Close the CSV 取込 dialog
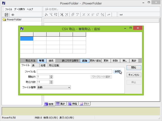The image size is (162, 121). coord(138,28)
